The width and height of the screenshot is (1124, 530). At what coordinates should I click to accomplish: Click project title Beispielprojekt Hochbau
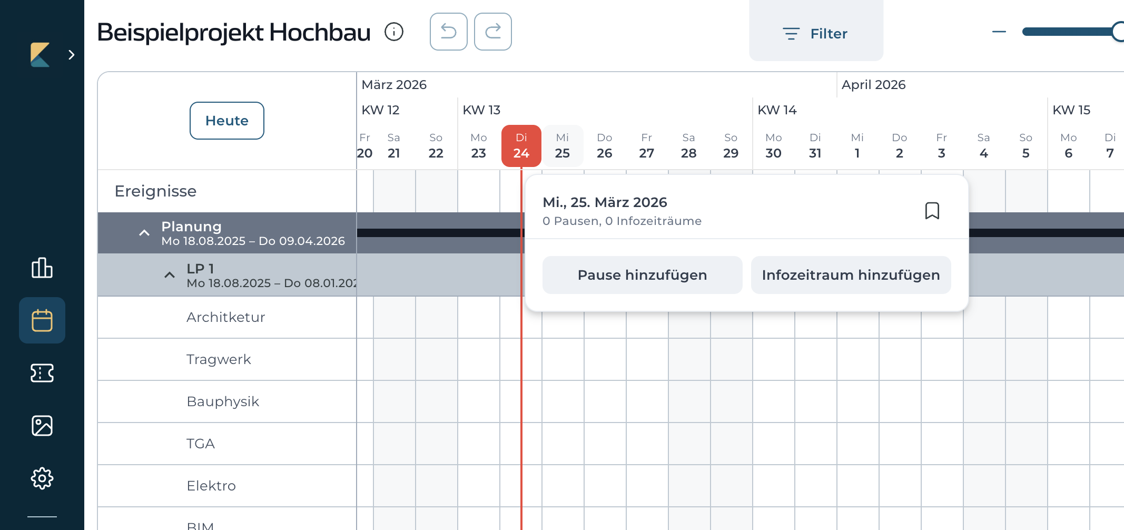click(234, 33)
